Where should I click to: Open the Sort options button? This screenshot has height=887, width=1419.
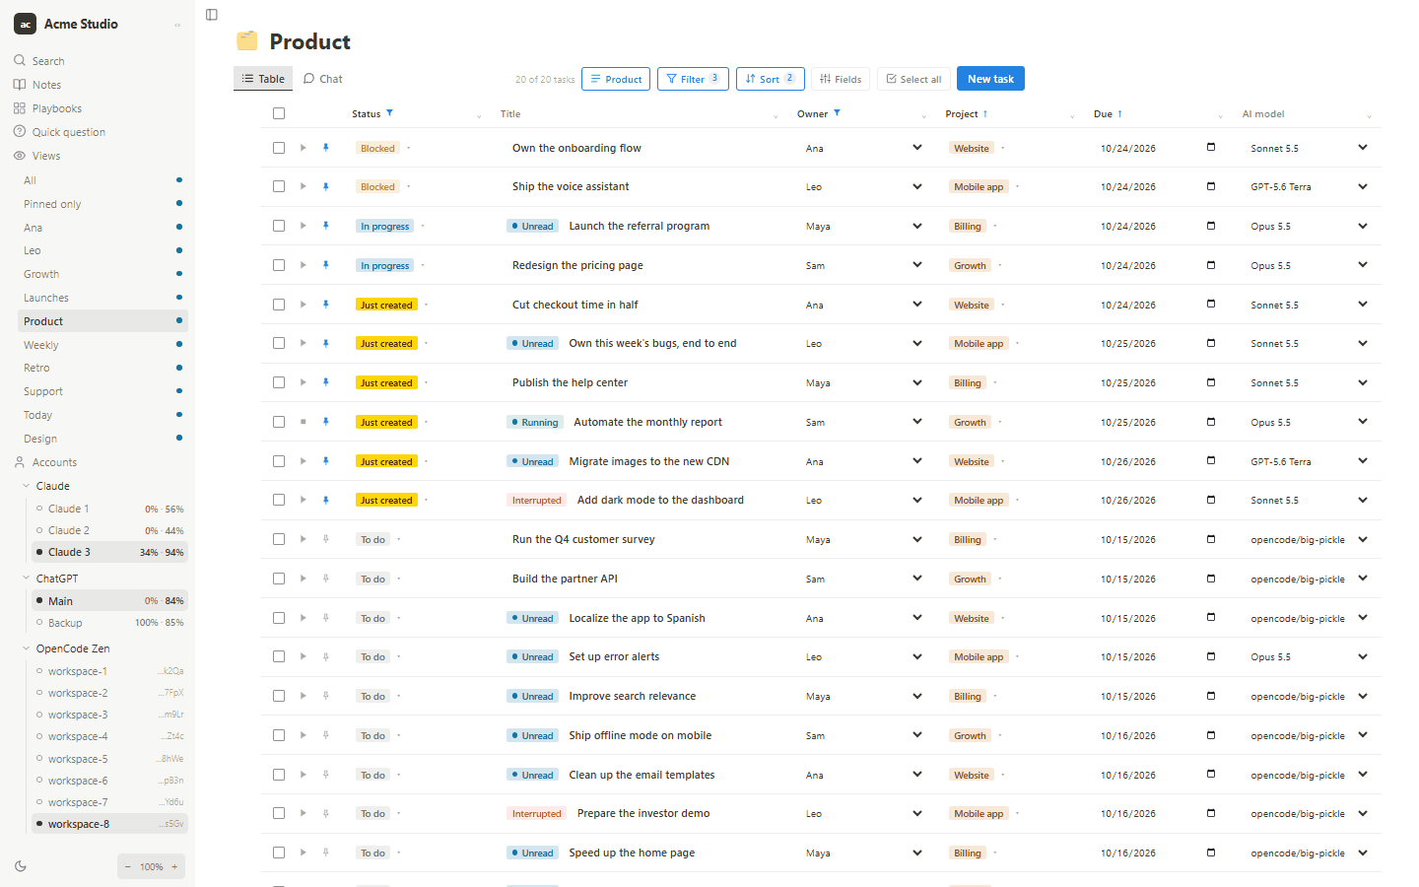pyautogui.click(x=771, y=79)
